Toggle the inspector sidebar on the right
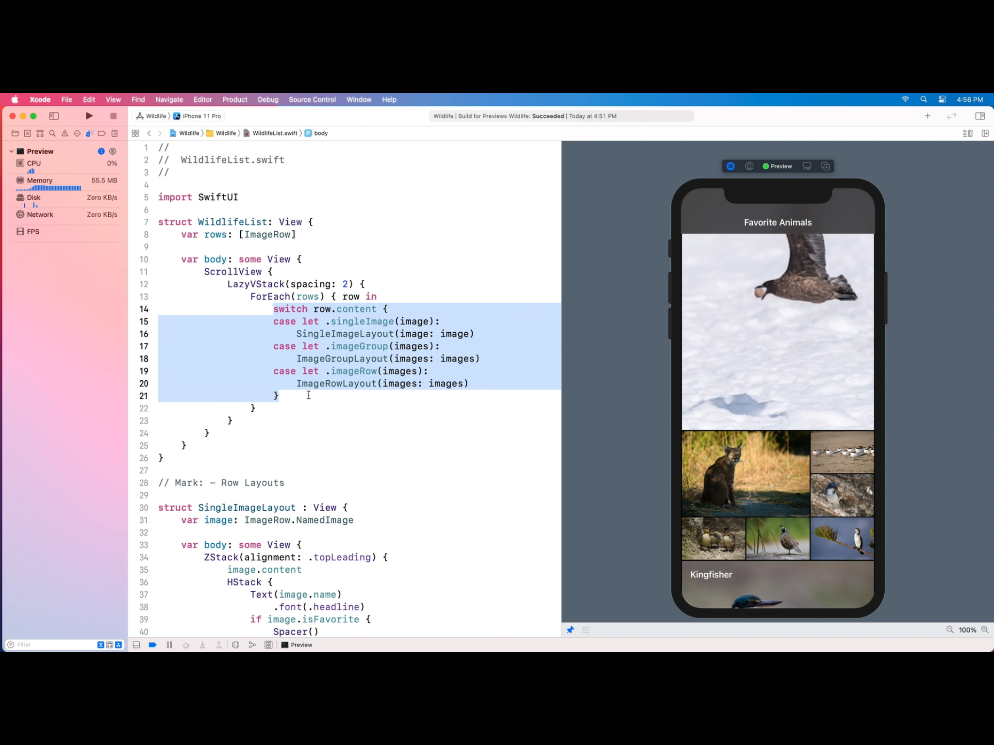This screenshot has height=745, width=994. tap(980, 116)
